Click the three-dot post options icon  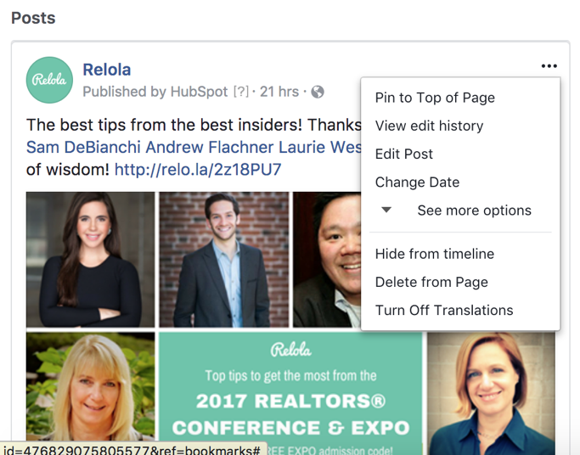(549, 66)
